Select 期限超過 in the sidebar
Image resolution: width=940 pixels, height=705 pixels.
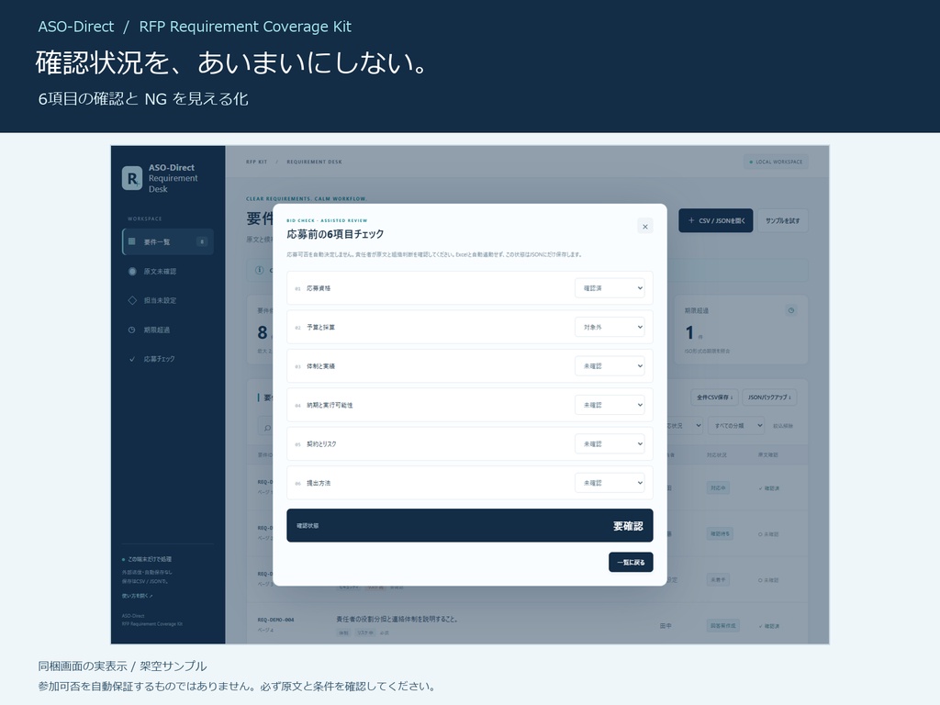[x=168, y=330]
